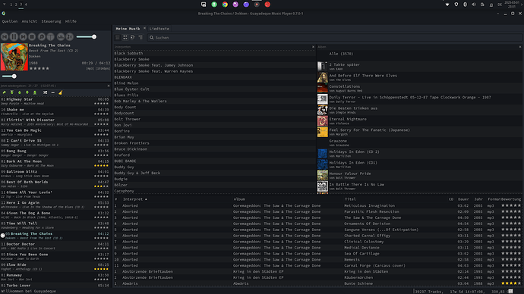The image size is (524, 294).
Task: Adjust the volume slider next to the player buttons
Action: click(x=87, y=36)
